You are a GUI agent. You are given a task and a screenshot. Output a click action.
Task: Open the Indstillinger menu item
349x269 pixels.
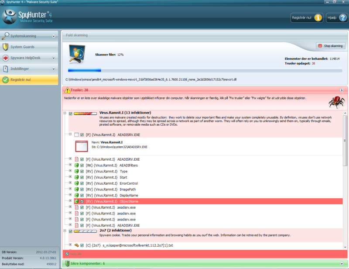[x=29, y=69]
